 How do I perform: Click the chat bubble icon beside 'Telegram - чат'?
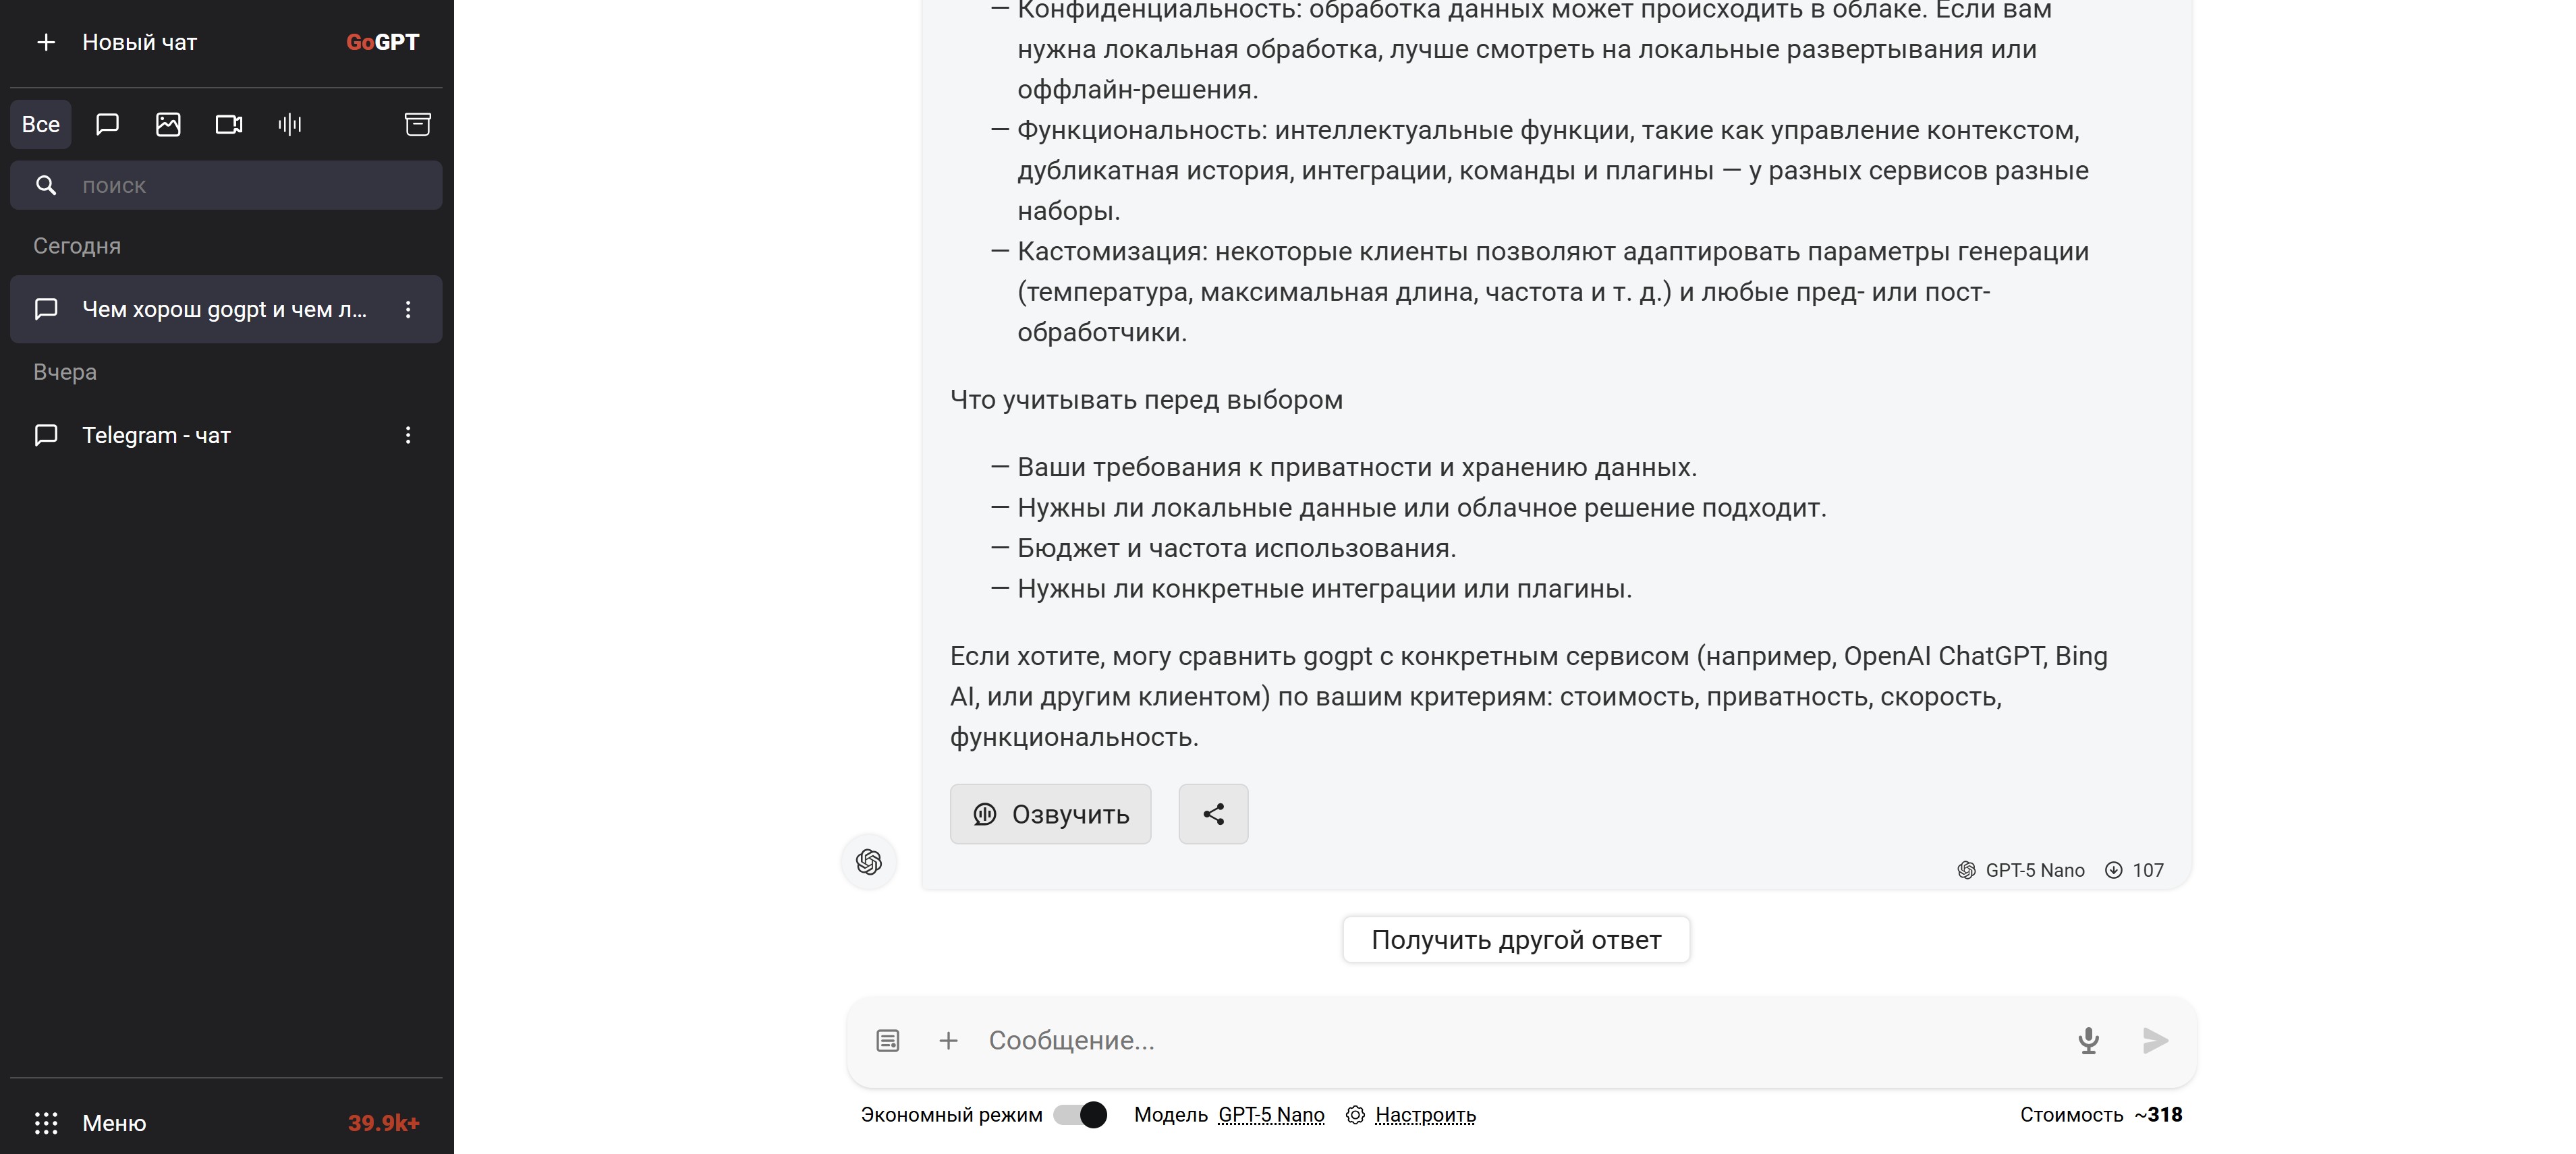[46, 435]
